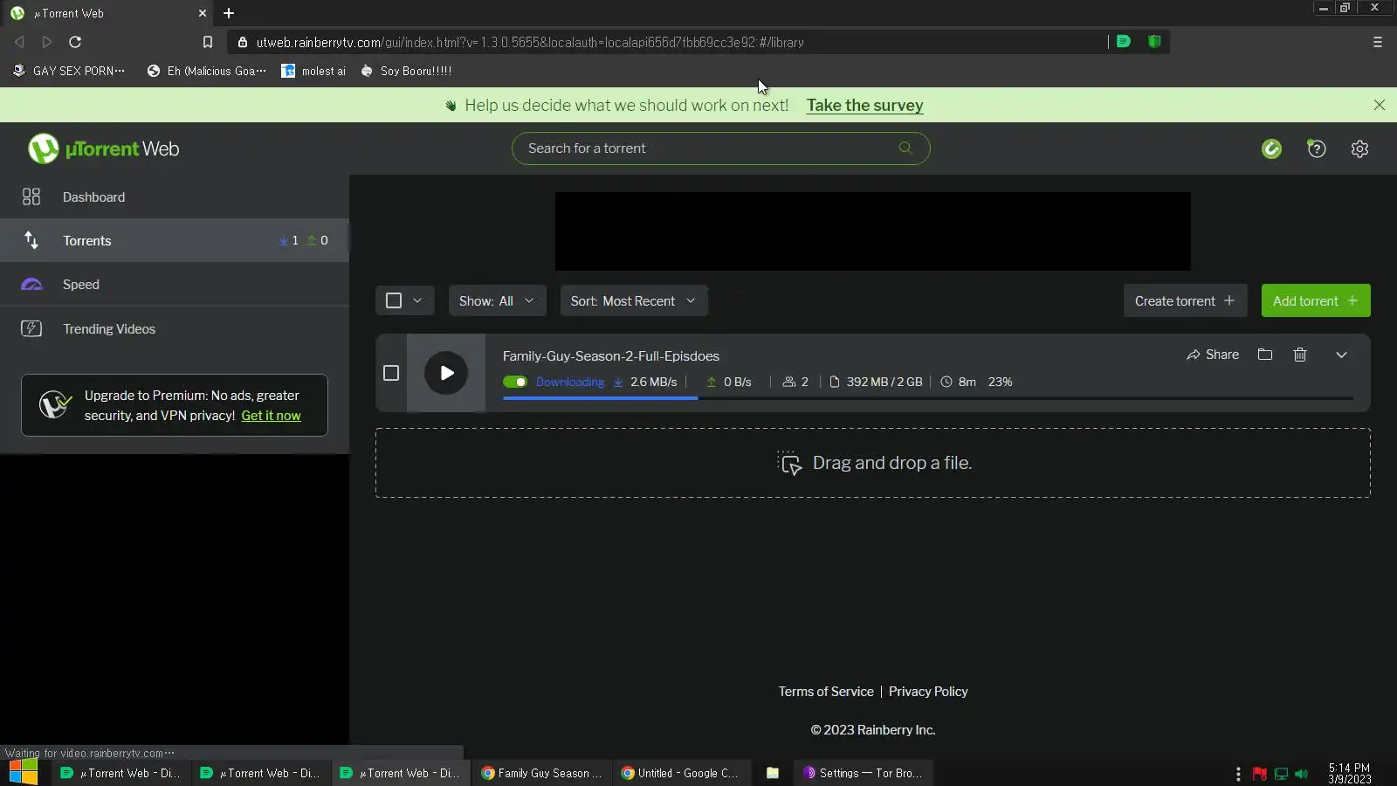This screenshot has width=1397, height=786.
Task: Open the Show: All filter dropdown
Action: pyautogui.click(x=497, y=300)
